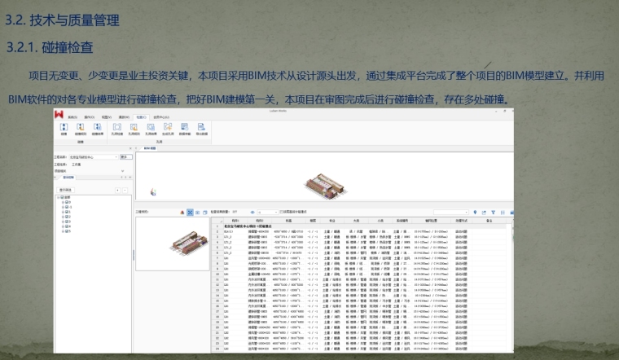
Task: Collapse the 全部 tree root node
Action: point(58,197)
